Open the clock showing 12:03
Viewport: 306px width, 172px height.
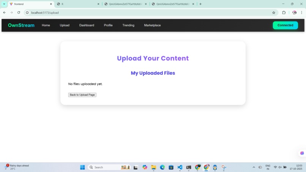click(x=296, y=167)
